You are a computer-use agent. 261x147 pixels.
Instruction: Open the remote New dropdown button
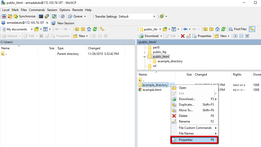222,36
